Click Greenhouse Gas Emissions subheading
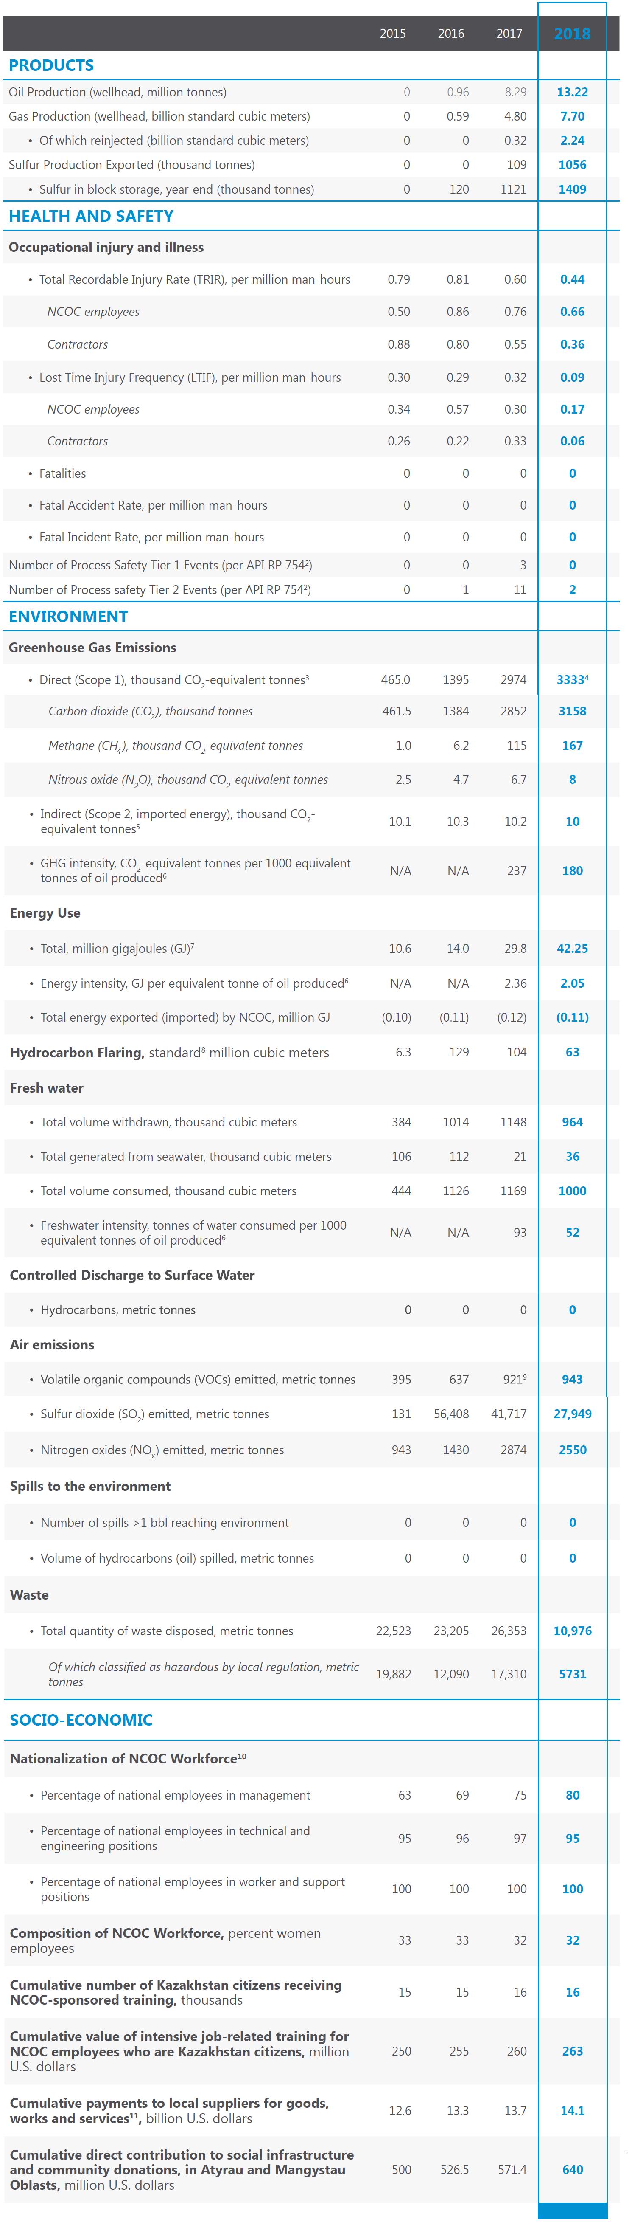Viewport: 632px width, 2236px height. pyautogui.click(x=93, y=648)
